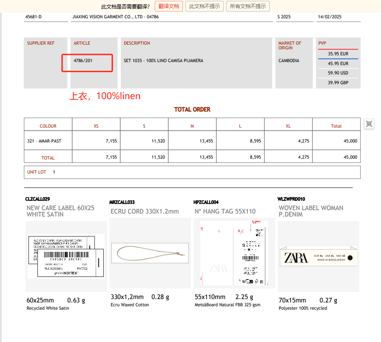Click the 翻译文档 translate button

pos(169,6)
